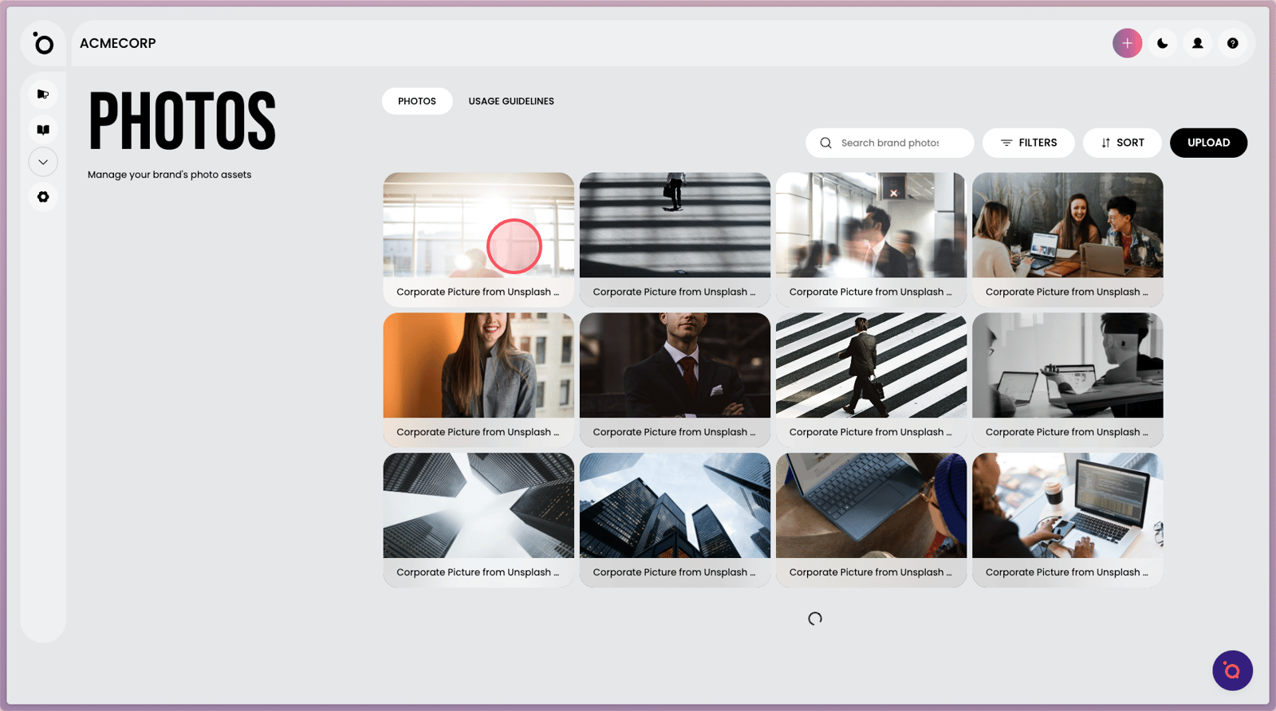Open the blue laptop keyboard photo

871,506
